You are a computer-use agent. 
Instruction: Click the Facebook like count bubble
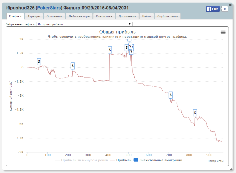[x=225, y=9]
